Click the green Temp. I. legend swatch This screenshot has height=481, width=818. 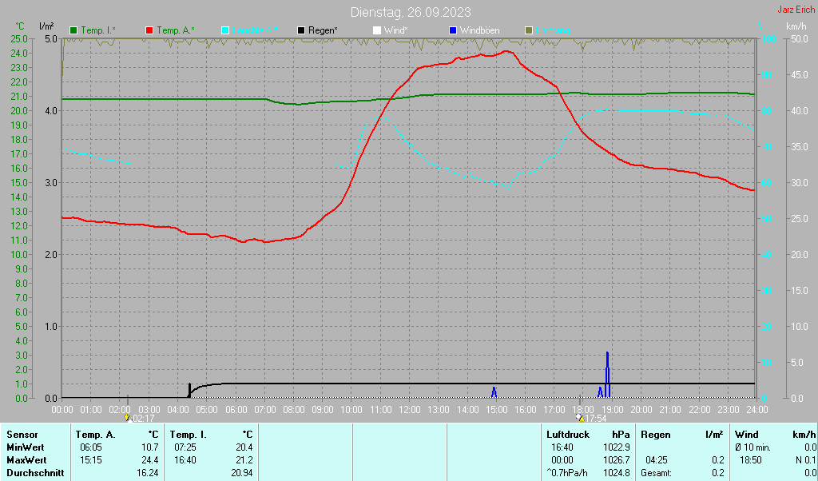(x=73, y=30)
